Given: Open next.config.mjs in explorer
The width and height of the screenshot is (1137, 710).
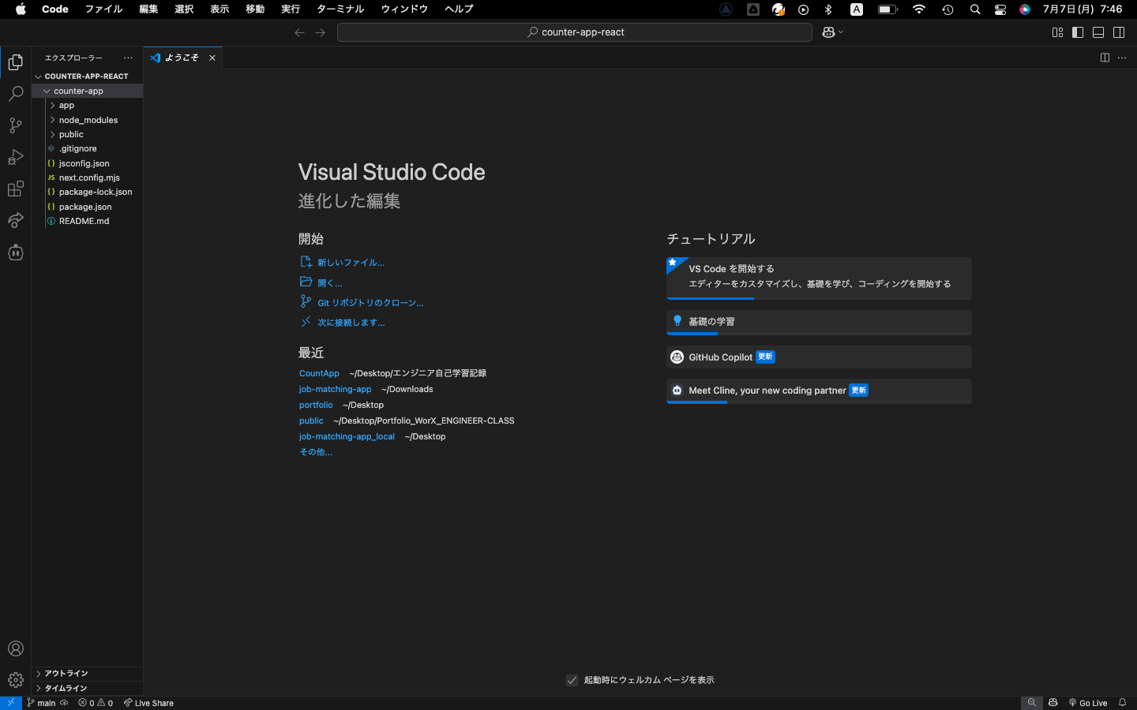Looking at the screenshot, I should click(87, 177).
